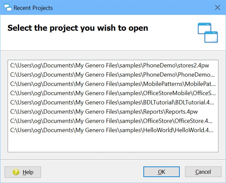226x183 pixels.
Task: Choose the MobilePatterns project entry
Action: tap(112, 84)
